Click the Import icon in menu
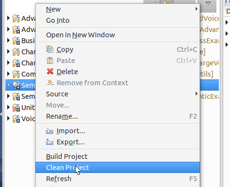 coord(49,131)
